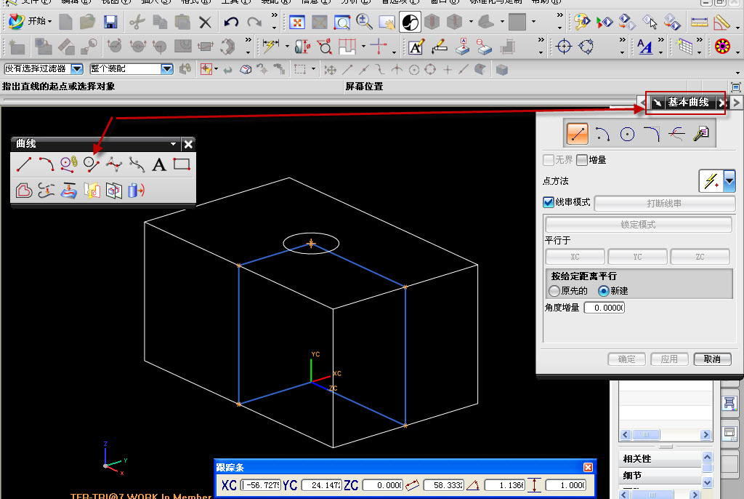
Task: Open the 曲线 toolbar options arrow
Action: pyautogui.click(x=173, y=143)
